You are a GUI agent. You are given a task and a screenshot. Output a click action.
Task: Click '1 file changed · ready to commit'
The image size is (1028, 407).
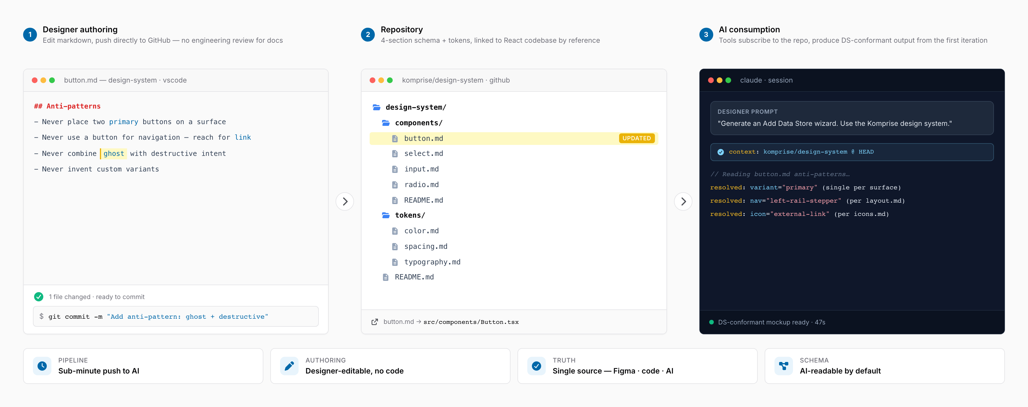pyautogui.click(x=96, y=297)
